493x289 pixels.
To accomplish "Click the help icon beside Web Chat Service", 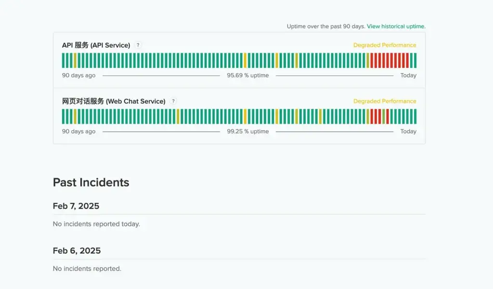I will (173, 101).
